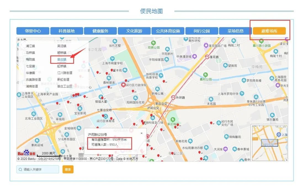Screen dimensions: 298x188
Task: Switch to 公共体育设施 tab
Action: (168, 31)
